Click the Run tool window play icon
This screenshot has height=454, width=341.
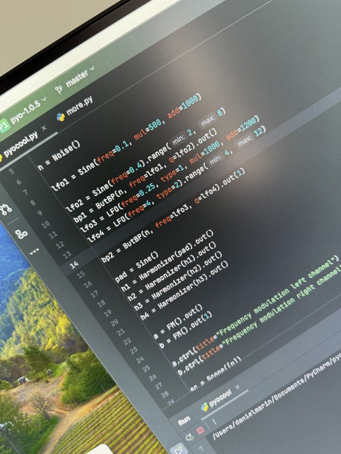(x=179, y=450)
